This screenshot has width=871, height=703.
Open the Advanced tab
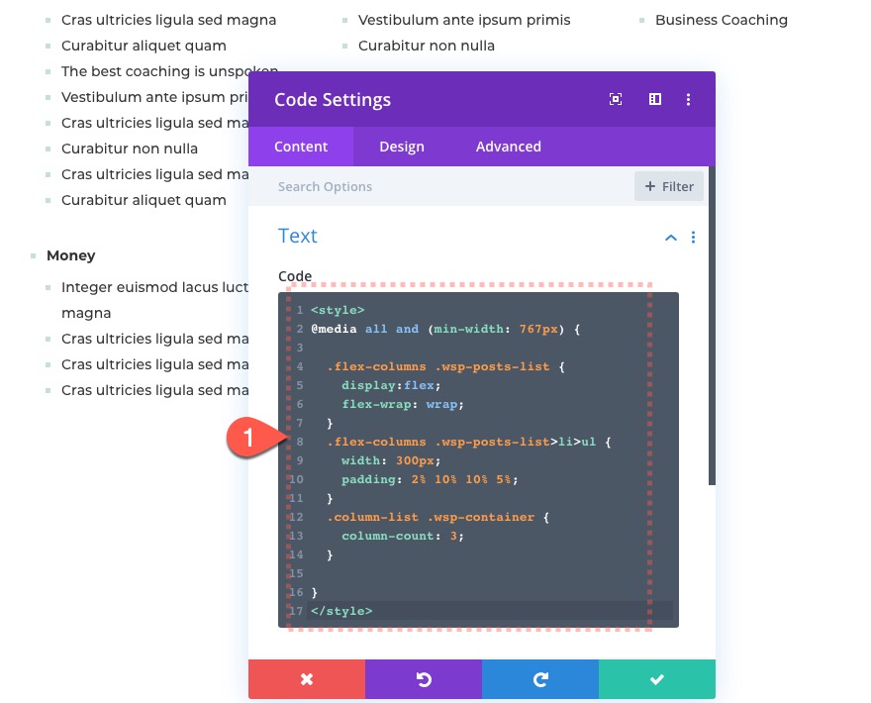click(508, 147)
